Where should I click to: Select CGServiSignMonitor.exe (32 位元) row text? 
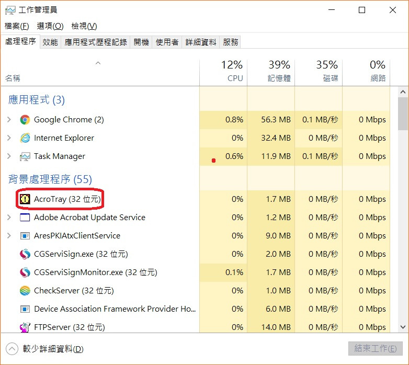pyautogui.click(x=96, y=272)
